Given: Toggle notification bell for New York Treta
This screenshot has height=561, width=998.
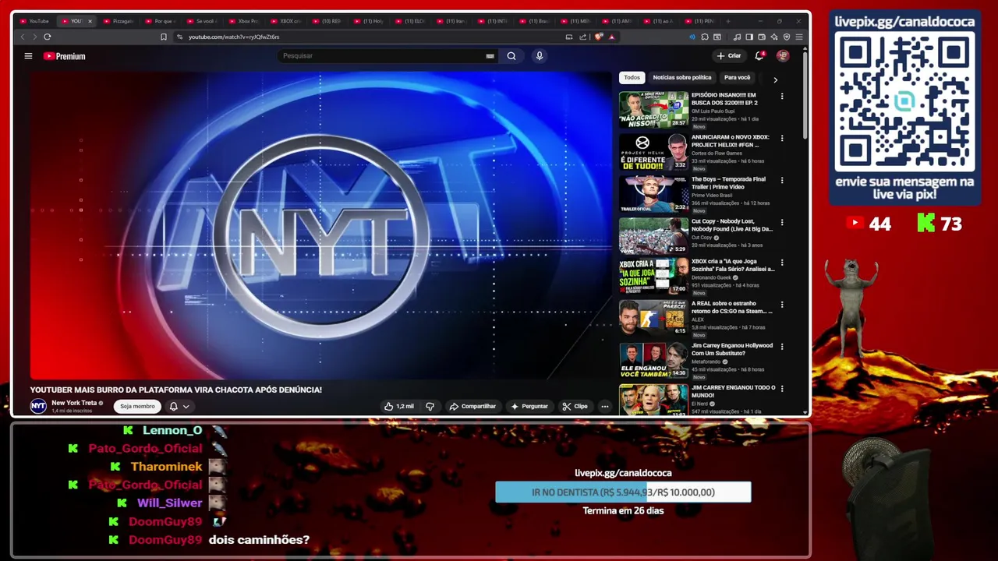Looking at the screenshot, I should click(x=179, y=406).
